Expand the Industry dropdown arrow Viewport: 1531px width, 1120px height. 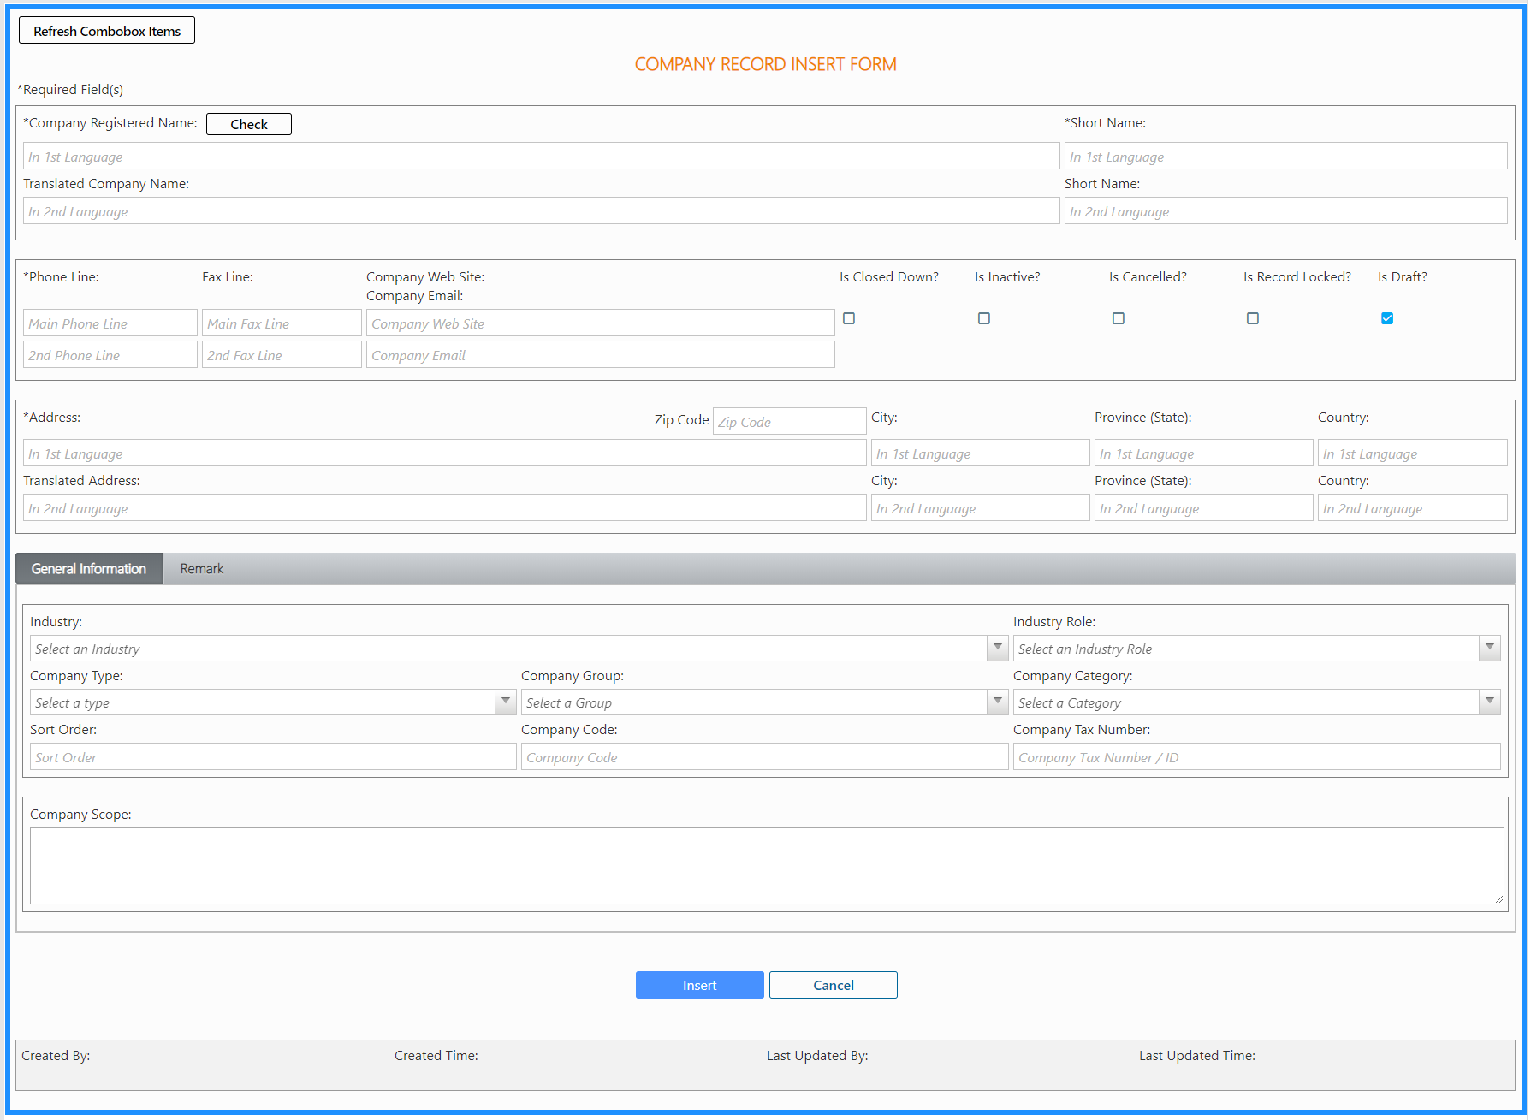[997, 648]
